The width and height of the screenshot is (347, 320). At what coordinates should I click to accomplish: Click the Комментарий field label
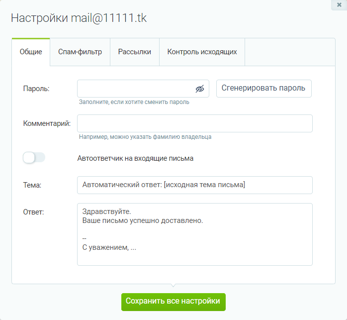tap(47, 123)
